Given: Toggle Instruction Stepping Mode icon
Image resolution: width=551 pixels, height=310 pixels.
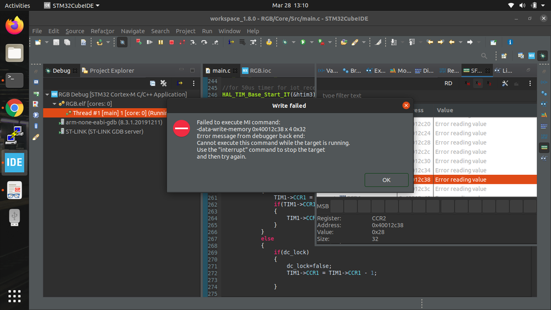Looking at the screenshot, I should [x=231, y=42].
